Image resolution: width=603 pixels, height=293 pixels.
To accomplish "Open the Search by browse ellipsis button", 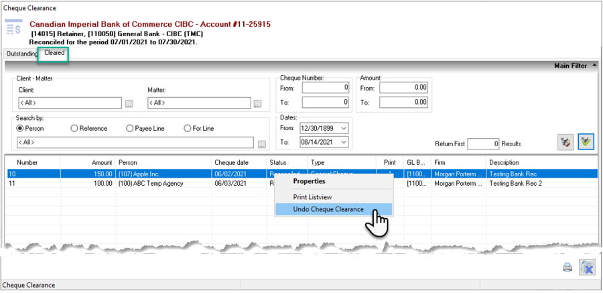I will (x=262, y=145).
